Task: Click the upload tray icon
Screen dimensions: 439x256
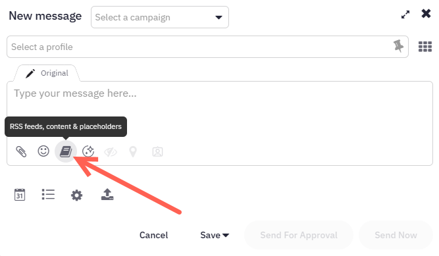Action: pyautogui.click(x=107, y=194)
